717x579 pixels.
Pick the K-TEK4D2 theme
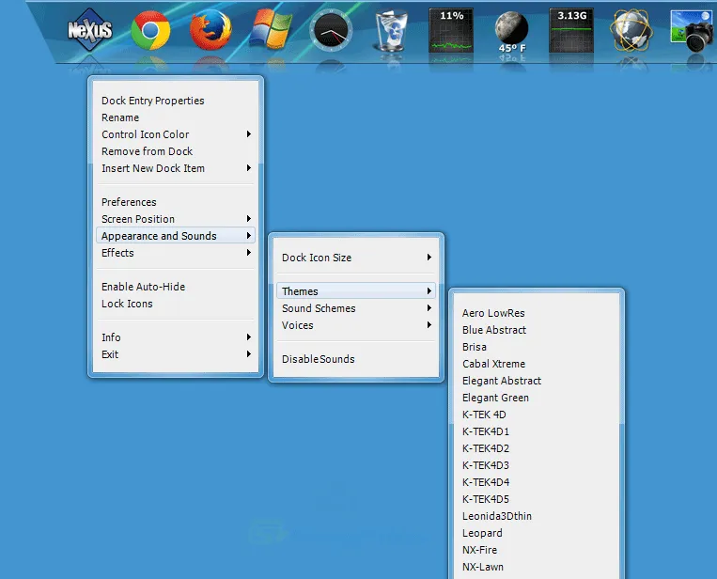pyautogui.click(x=537, y=448)
